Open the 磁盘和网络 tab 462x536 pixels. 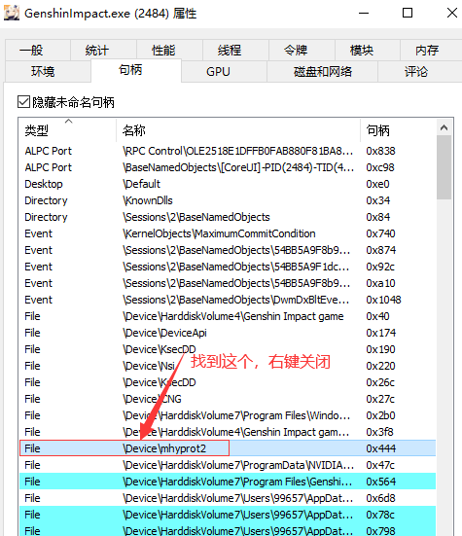322,72
